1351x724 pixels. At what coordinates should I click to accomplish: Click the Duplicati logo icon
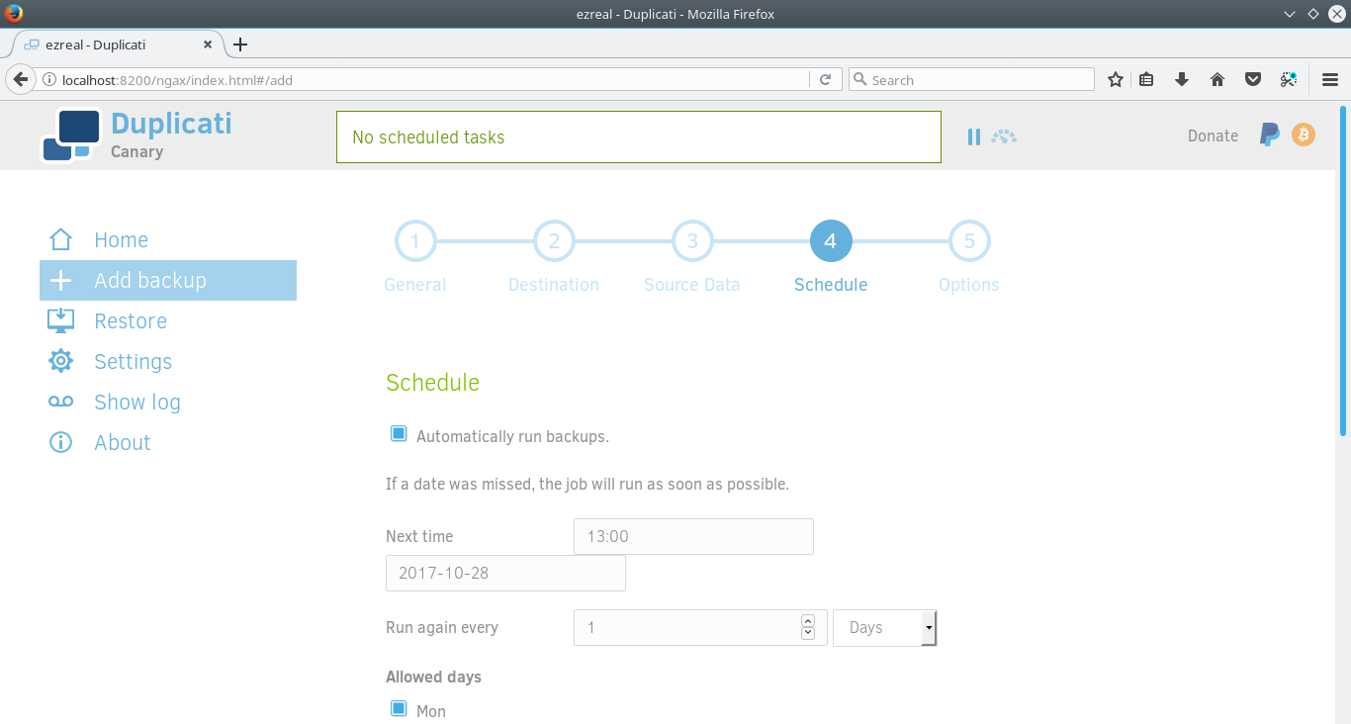71,136
